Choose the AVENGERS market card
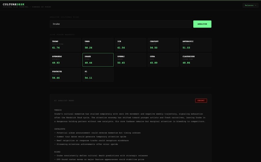This screenshot has width=261, height=162. 65,60
